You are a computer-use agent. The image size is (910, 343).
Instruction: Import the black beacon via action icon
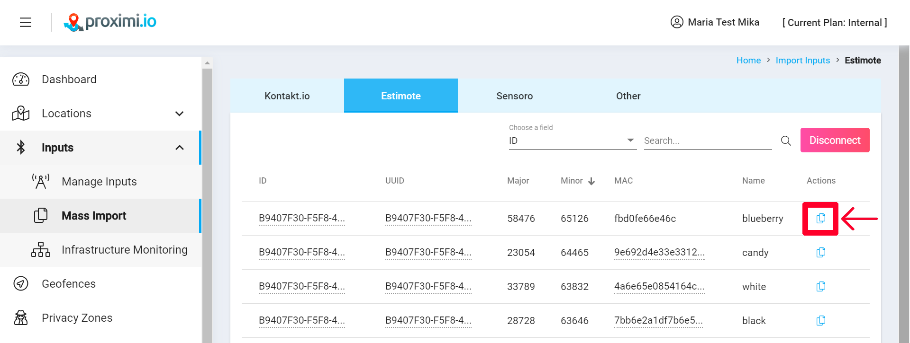(821, 320)
